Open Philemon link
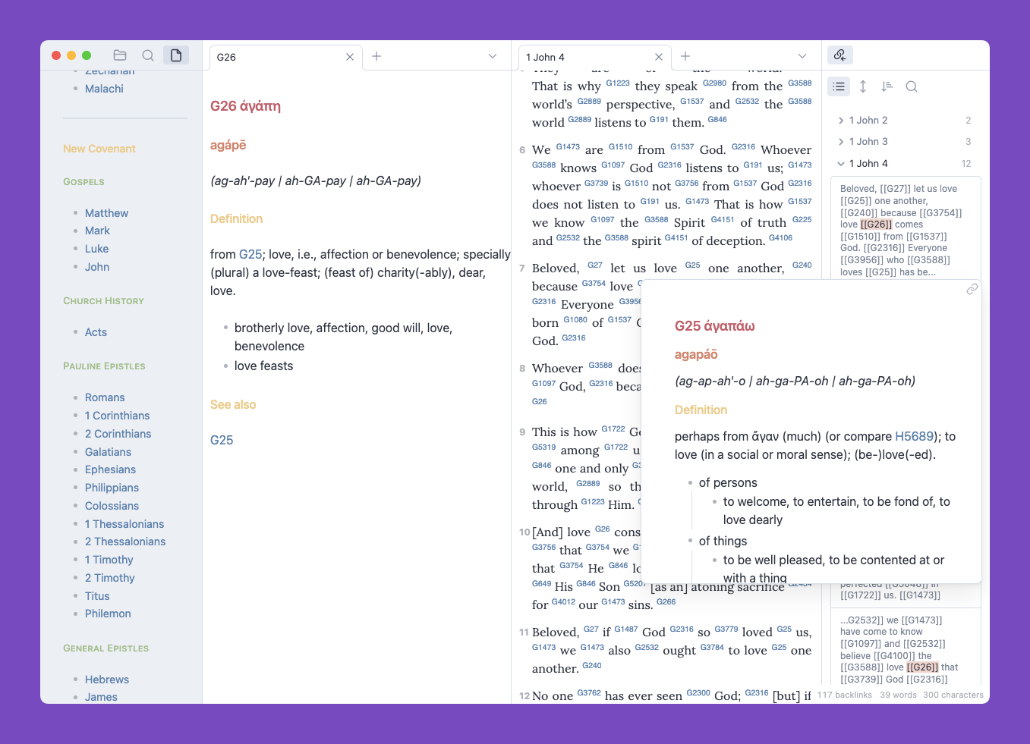Screen dimensions: 1030x744 (x=108, y=614)
